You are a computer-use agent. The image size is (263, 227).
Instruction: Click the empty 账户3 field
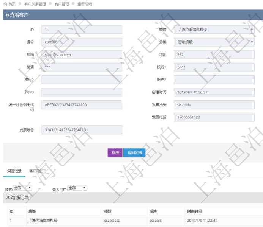coord(82,92)
